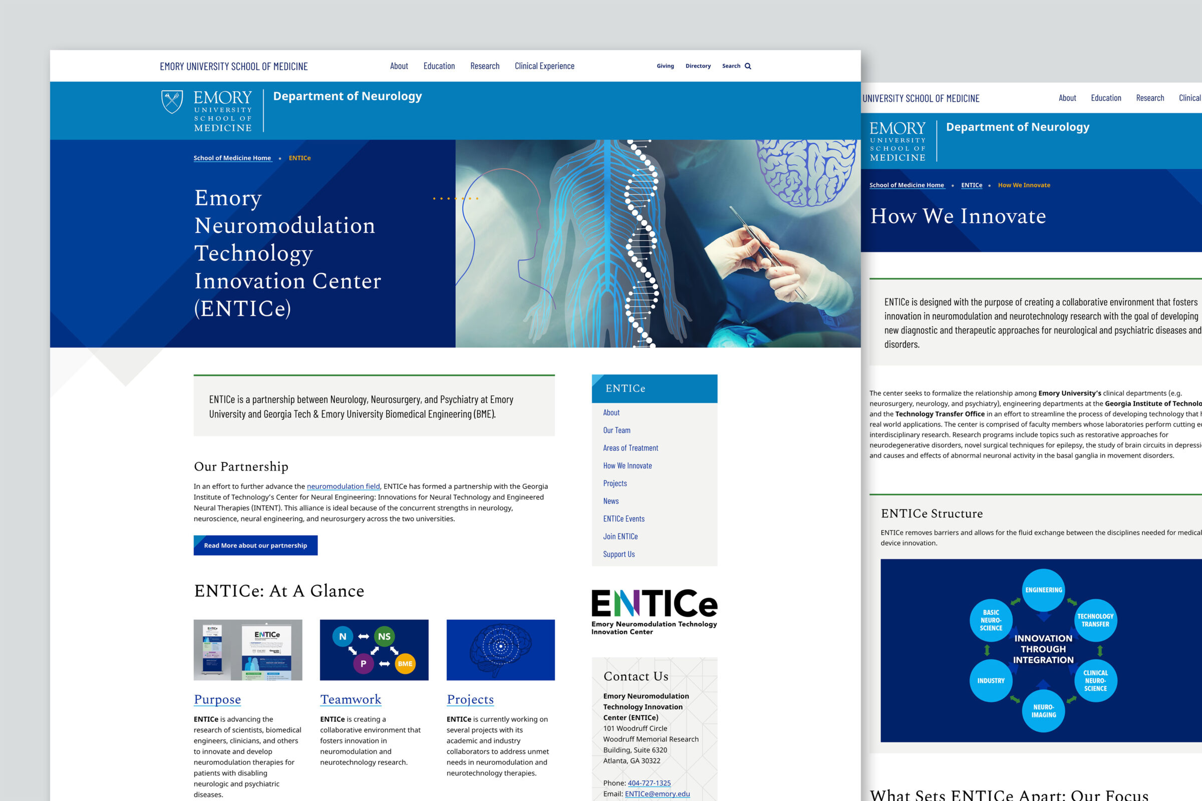
Task: Click the Industry circle in diagram
Action: (991, 680)
